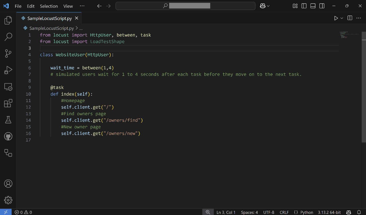Screen dimensions: 366x215
Task: Open the Search view icon
Action: click(8, 37)
